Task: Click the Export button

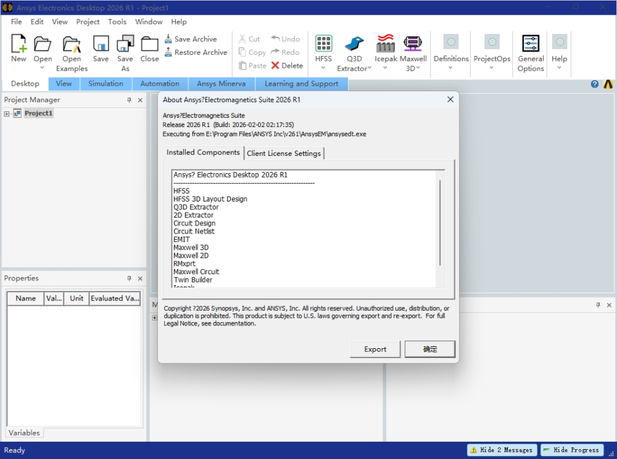Action: click(375, 349)
